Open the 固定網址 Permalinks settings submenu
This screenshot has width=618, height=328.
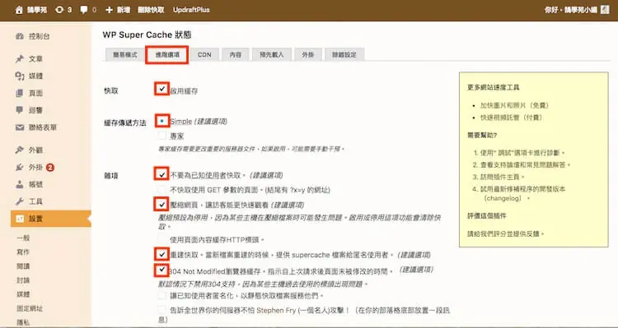pos(30,308)
